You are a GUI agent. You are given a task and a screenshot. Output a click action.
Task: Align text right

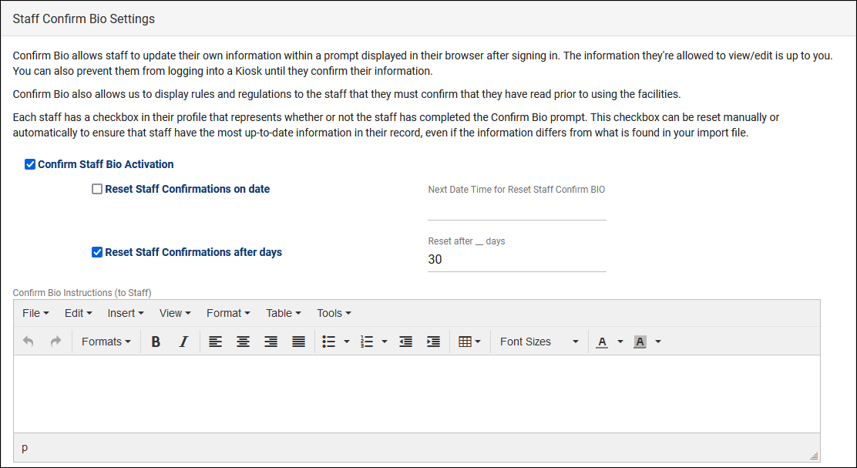pyautogui.click(x=271, y=342)
